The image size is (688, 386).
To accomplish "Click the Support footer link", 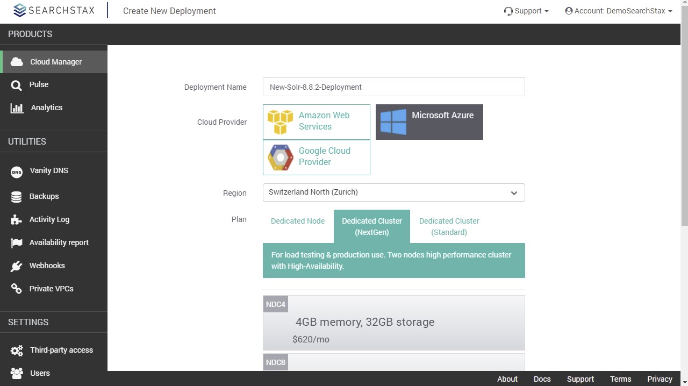I will coord(580,379).
